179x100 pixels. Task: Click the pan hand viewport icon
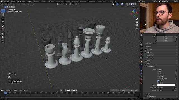(x=137, y=22)
